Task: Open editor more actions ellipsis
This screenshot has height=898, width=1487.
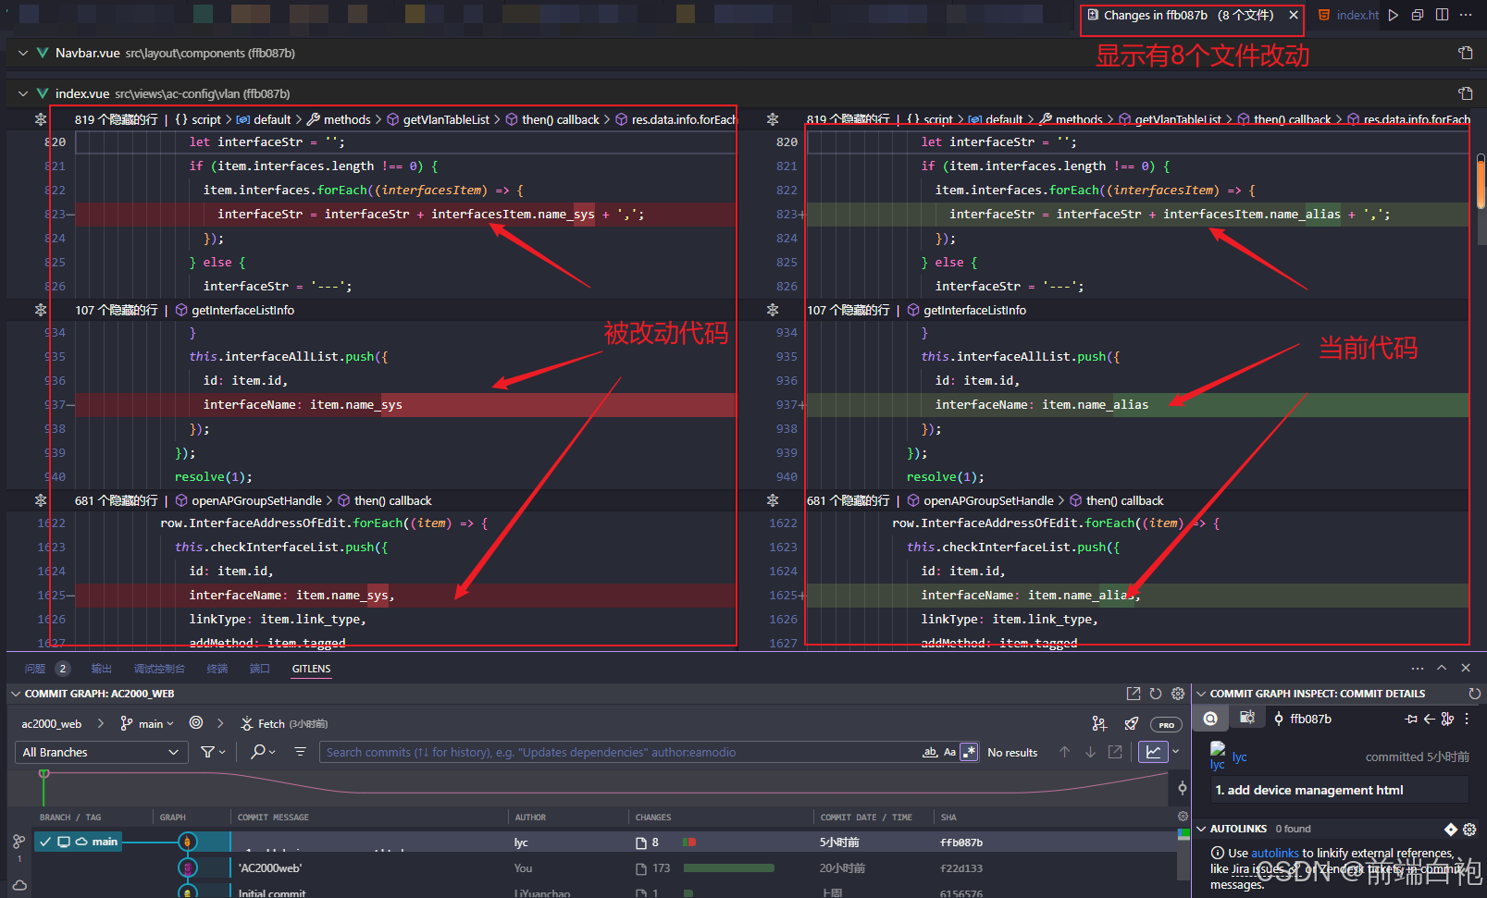Action: point(1466,15)
